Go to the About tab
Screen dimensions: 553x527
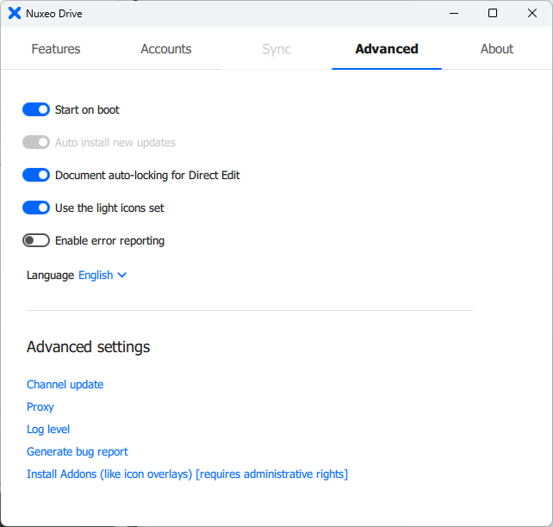click(x=496, y=49)
